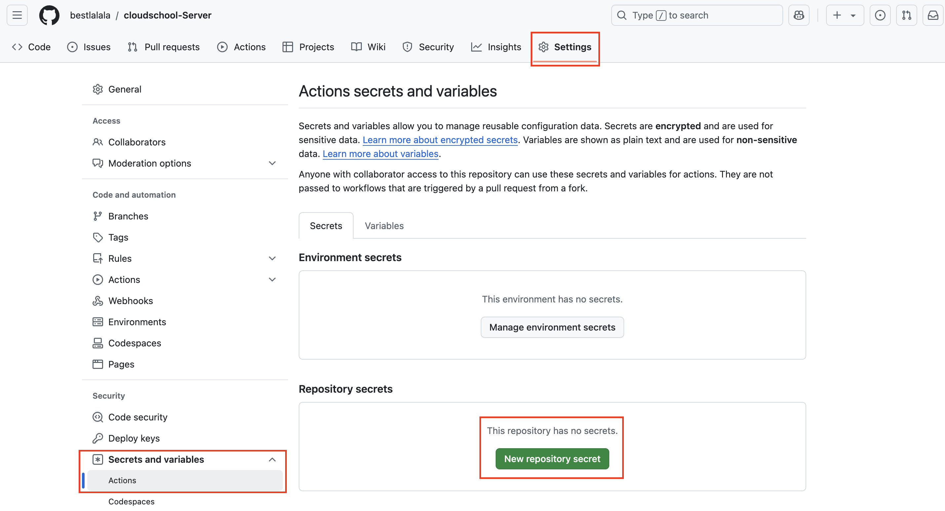Open the hamburger navigation menu
This screenshot has width=945, height=511.
pyautogui.click(x=17, y=15)
